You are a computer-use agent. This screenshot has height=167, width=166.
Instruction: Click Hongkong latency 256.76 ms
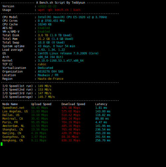click(103, 140)
